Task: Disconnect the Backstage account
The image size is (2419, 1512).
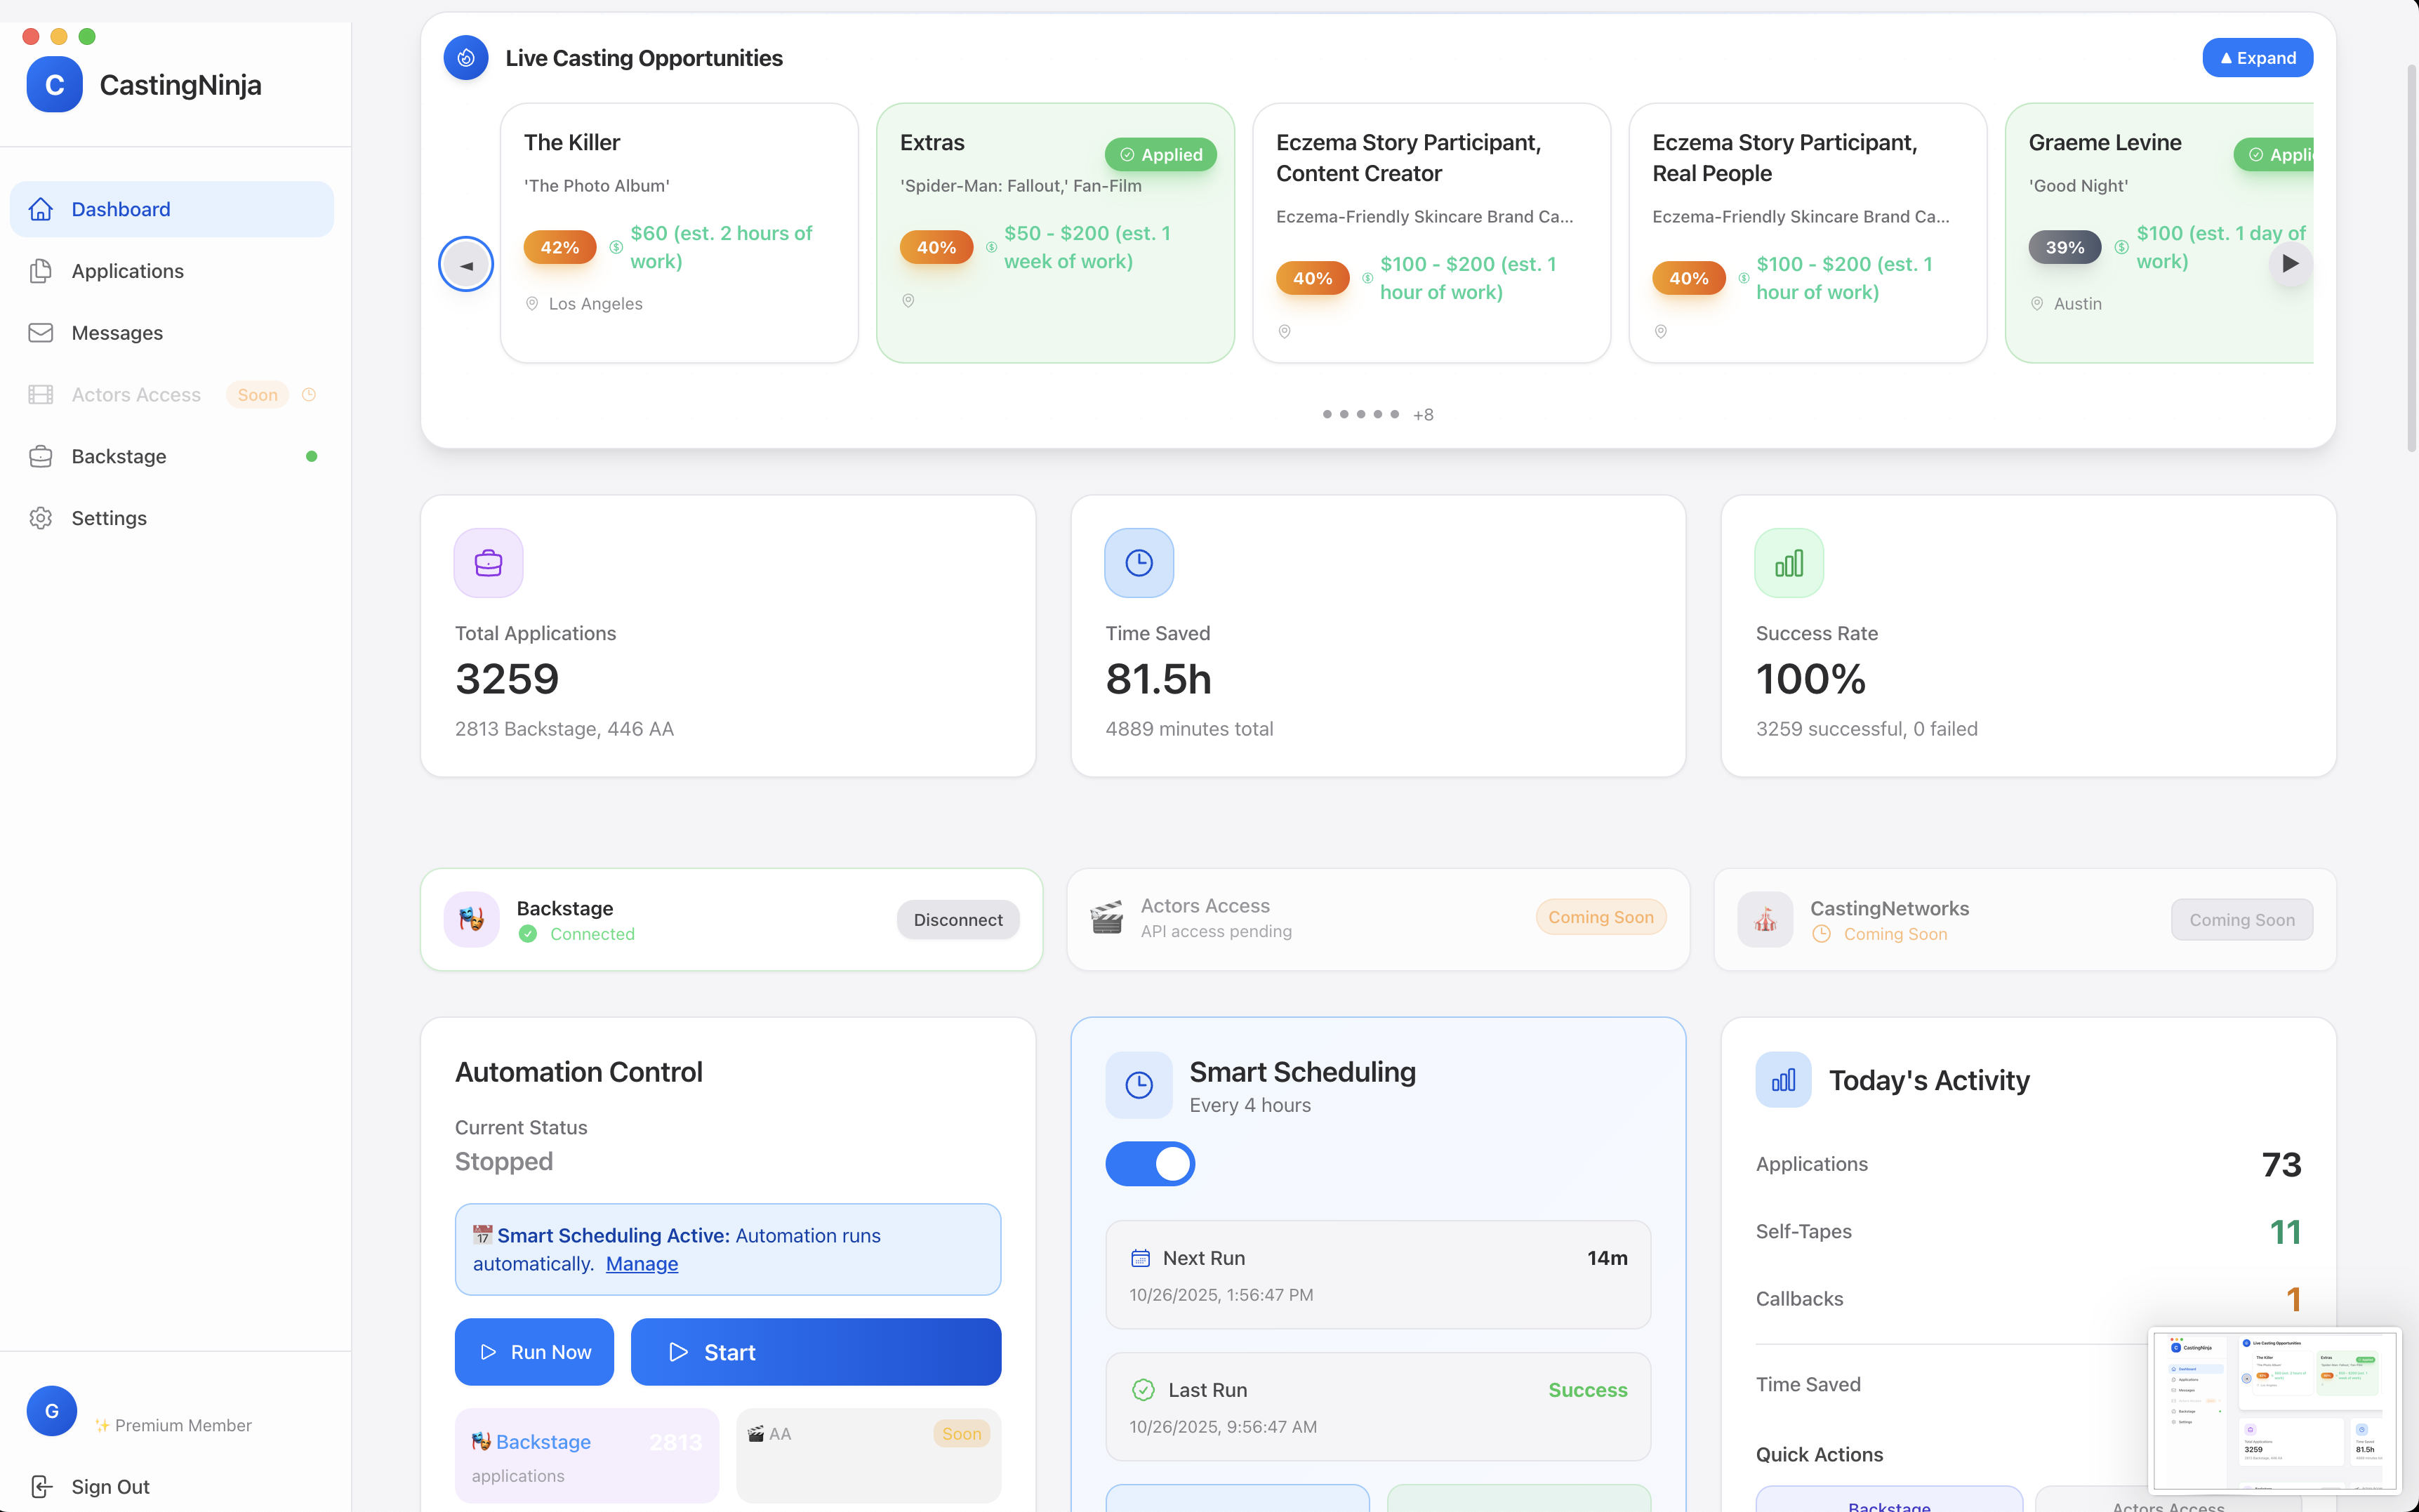Action: coord(957,920)
